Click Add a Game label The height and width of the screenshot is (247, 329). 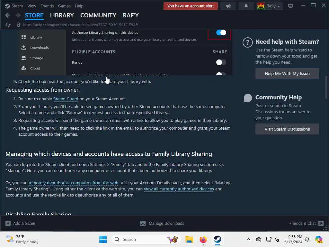coord(24,223)
